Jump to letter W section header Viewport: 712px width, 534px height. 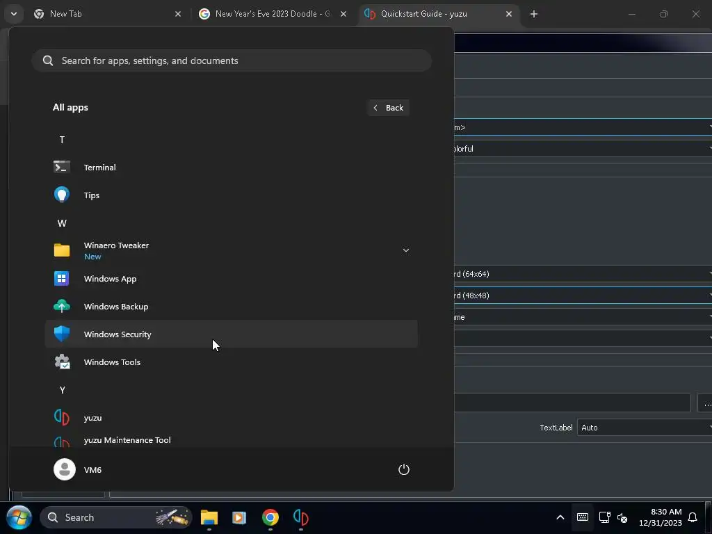(x=62, y=223)
